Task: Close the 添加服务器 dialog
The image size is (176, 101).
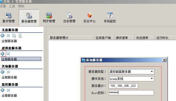Action: click(x=164, y=60)
